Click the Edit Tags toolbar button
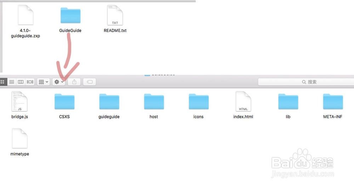The width and height of the screenshot is (354, 186). pos(90,82)
